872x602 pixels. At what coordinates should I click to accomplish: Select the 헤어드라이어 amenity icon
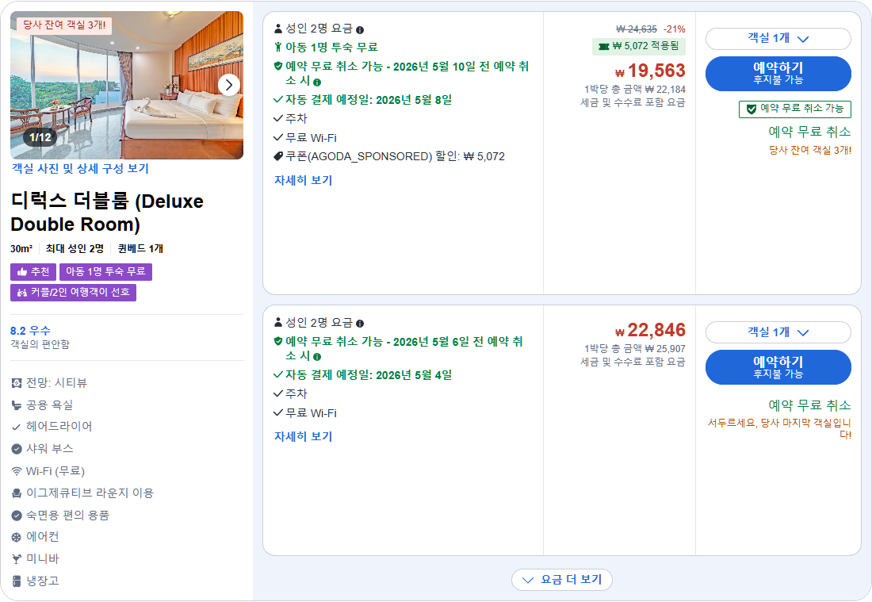click(x=17, y=427)
